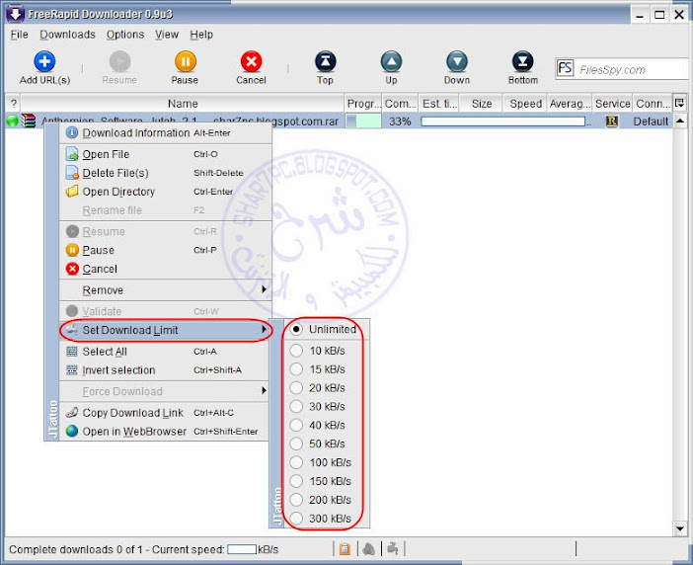
Task: Click the question mark column header
Action: coord(14,104)
